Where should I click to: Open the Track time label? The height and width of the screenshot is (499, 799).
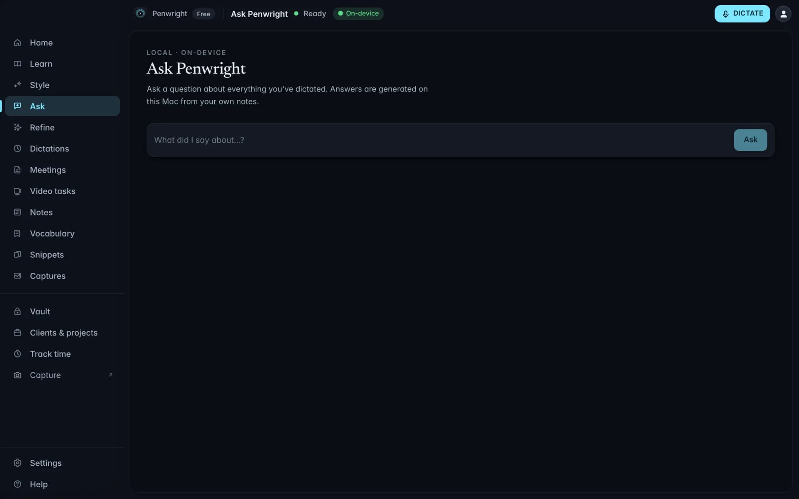50,354
